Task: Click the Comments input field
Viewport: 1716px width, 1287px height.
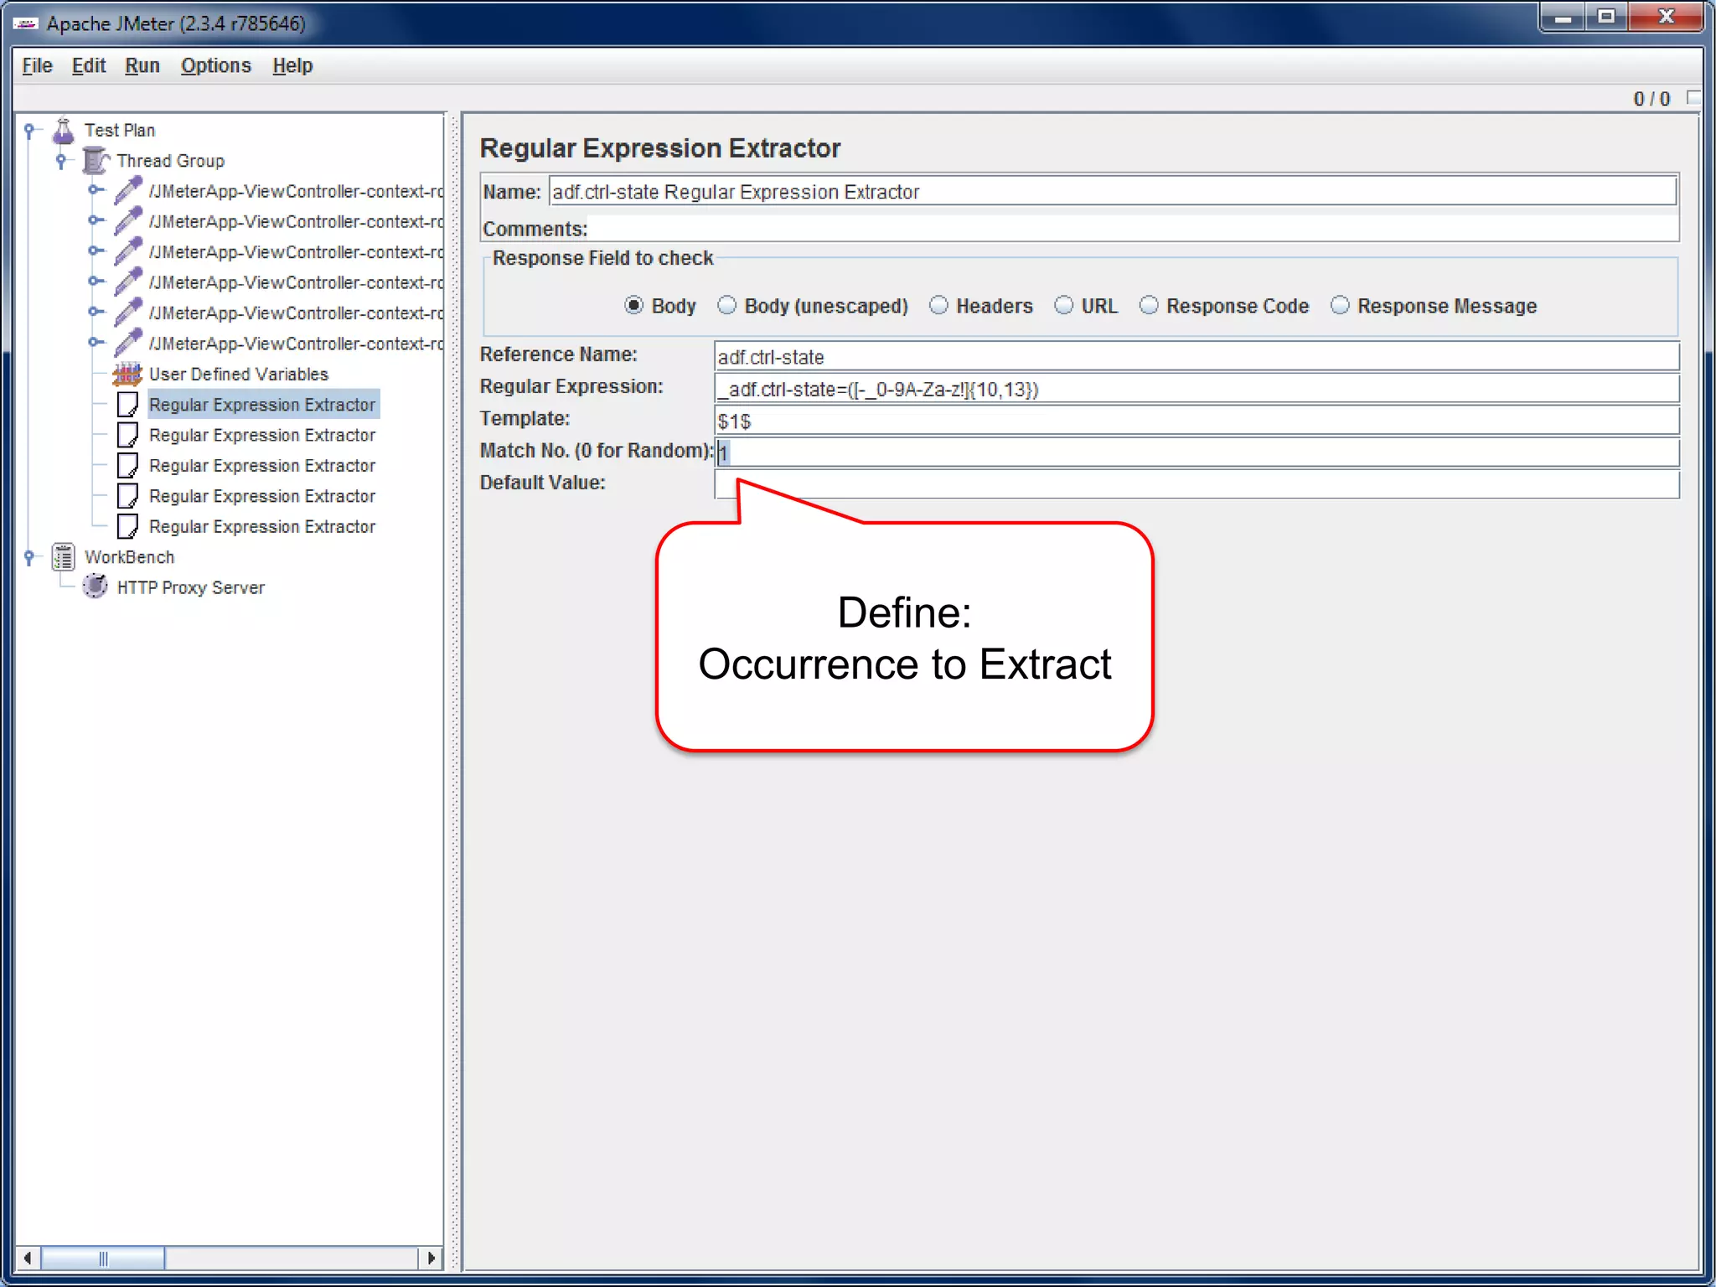Action: pyautogui.click(x=1133, y=228)
